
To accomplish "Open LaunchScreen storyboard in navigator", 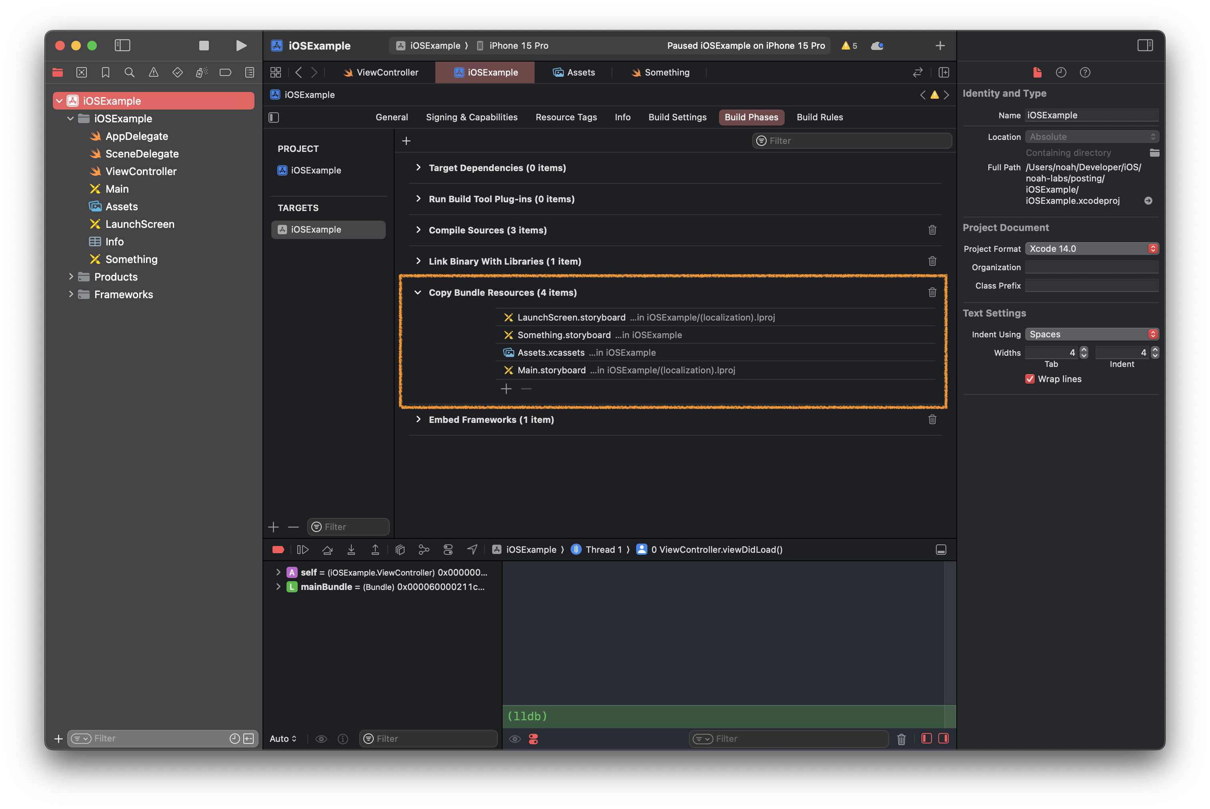I will [139, 224].
